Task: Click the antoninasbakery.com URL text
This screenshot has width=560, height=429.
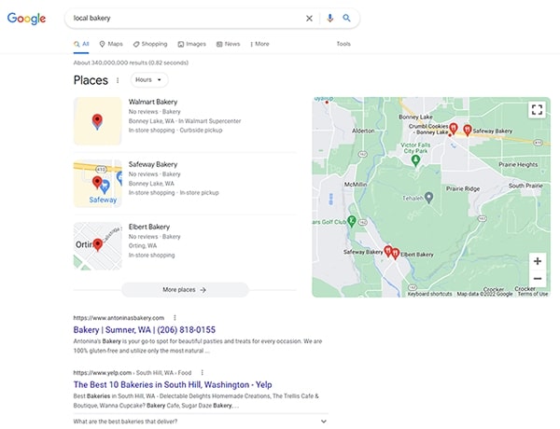Action: 119,318
